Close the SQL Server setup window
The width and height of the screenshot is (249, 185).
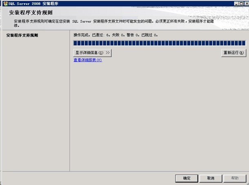(247, 4)
